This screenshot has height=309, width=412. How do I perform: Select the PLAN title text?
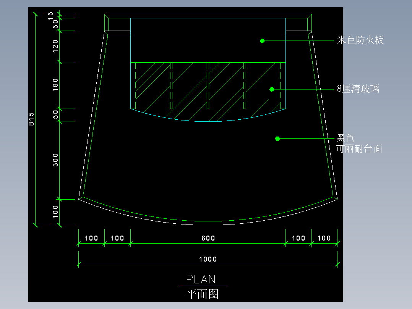pyautogui.click(x=201, y=279)
